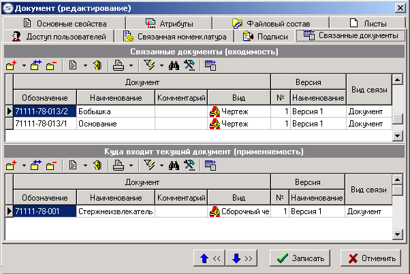Click add icon in upper Связанные документы toolbar
The image size is (410, 274).
coord(10,65)
